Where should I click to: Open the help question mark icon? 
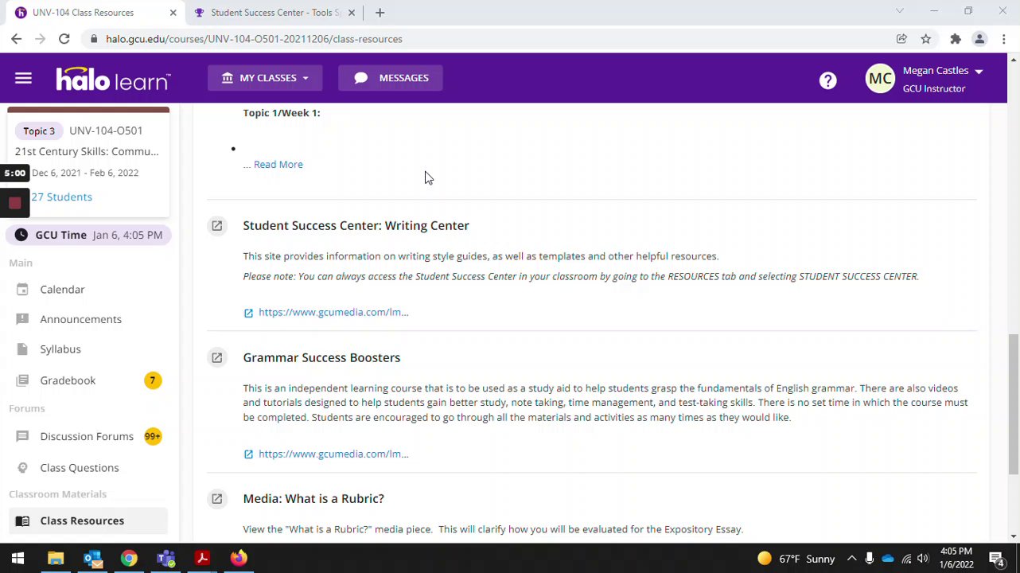tap(828, 80)
